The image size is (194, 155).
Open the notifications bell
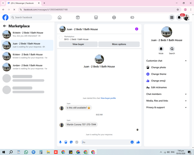pyautogui.click(x=179, y=17)
